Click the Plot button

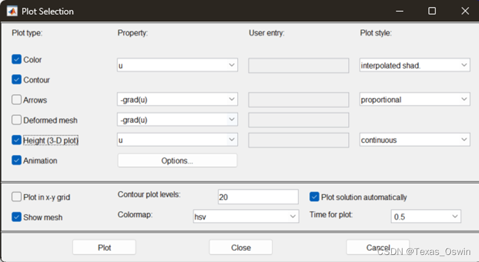pos(104,247)
